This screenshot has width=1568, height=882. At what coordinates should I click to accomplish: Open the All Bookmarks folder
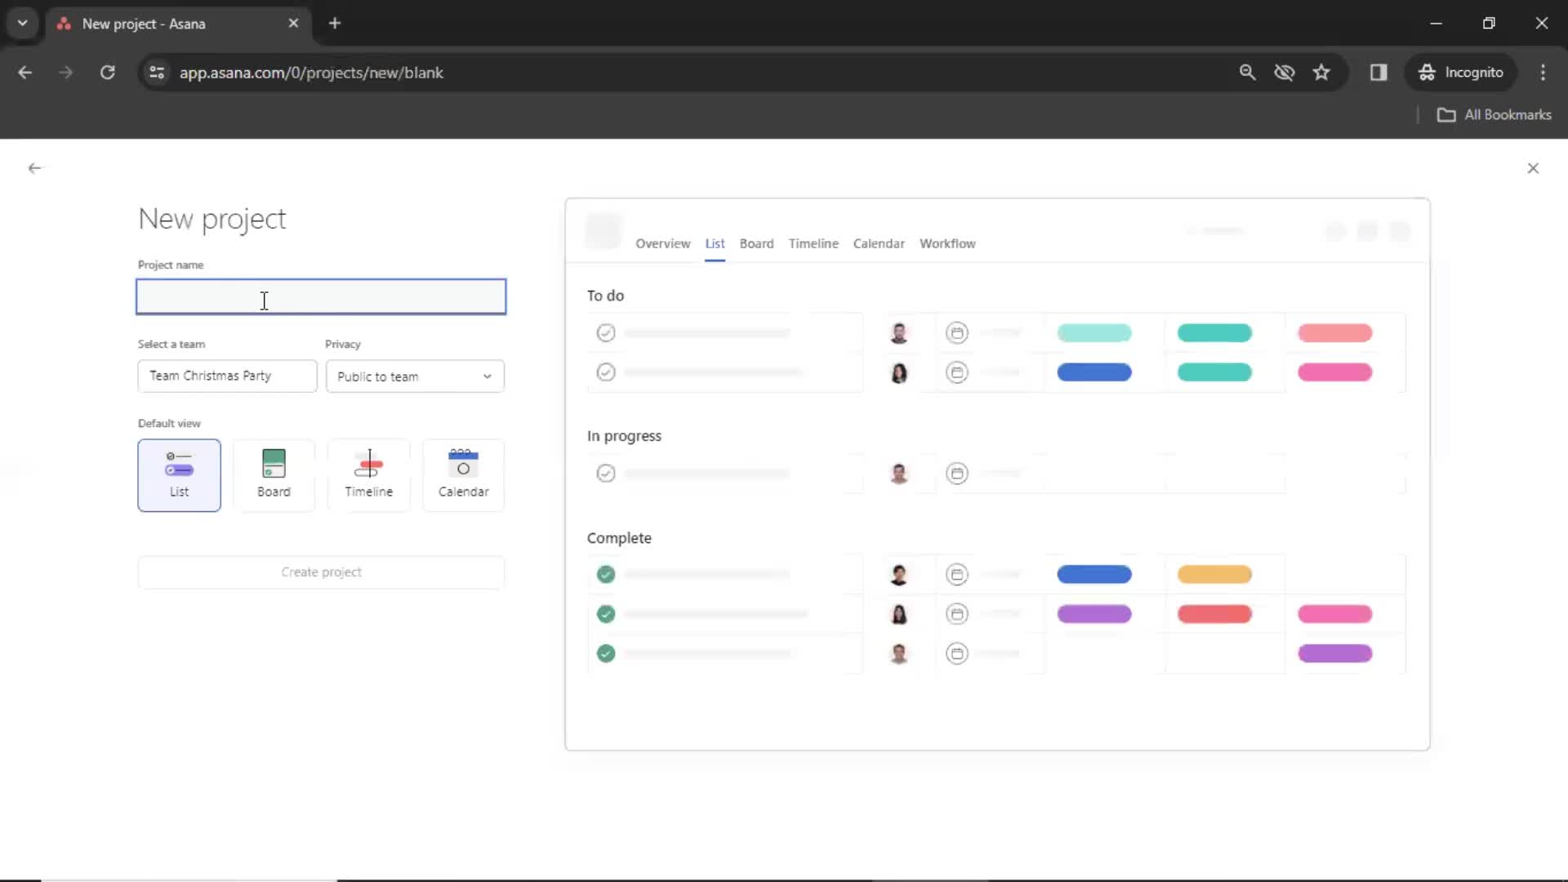(x=1494, y=115)
